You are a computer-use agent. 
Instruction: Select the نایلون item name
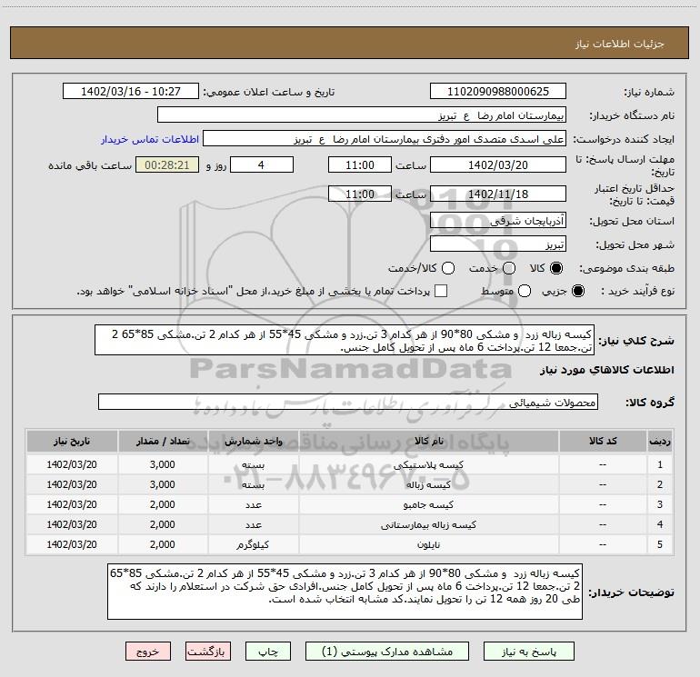coord(428,544)
